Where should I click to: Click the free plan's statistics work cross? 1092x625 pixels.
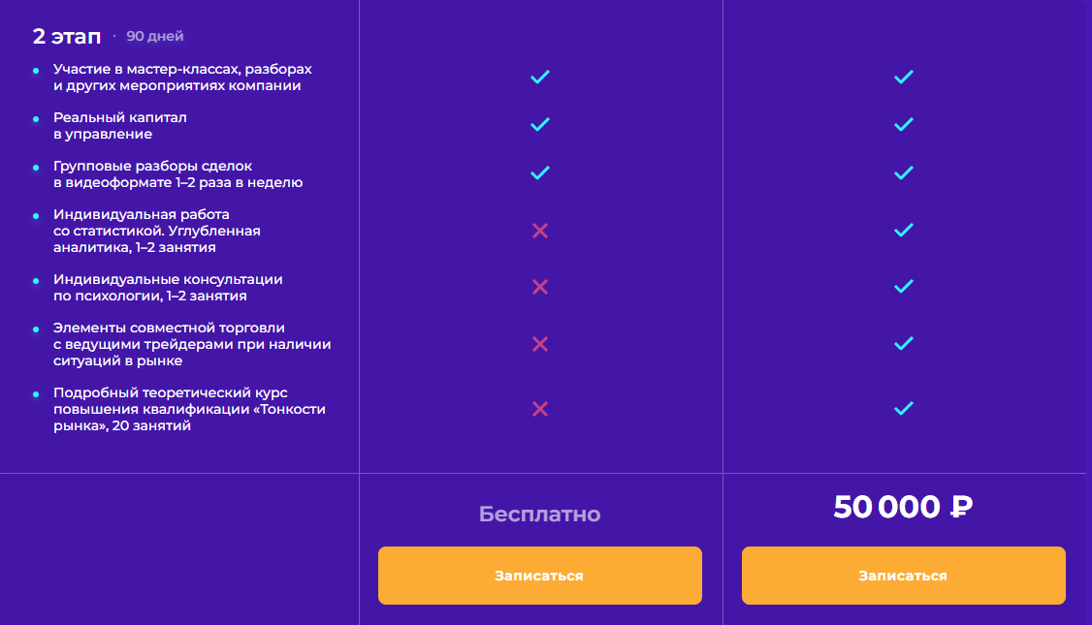click(x=540, y=231)
